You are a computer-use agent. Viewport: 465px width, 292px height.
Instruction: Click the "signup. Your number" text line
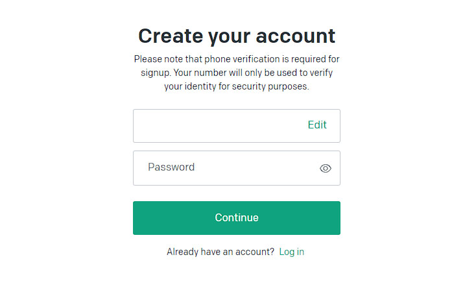coord(237,73)
